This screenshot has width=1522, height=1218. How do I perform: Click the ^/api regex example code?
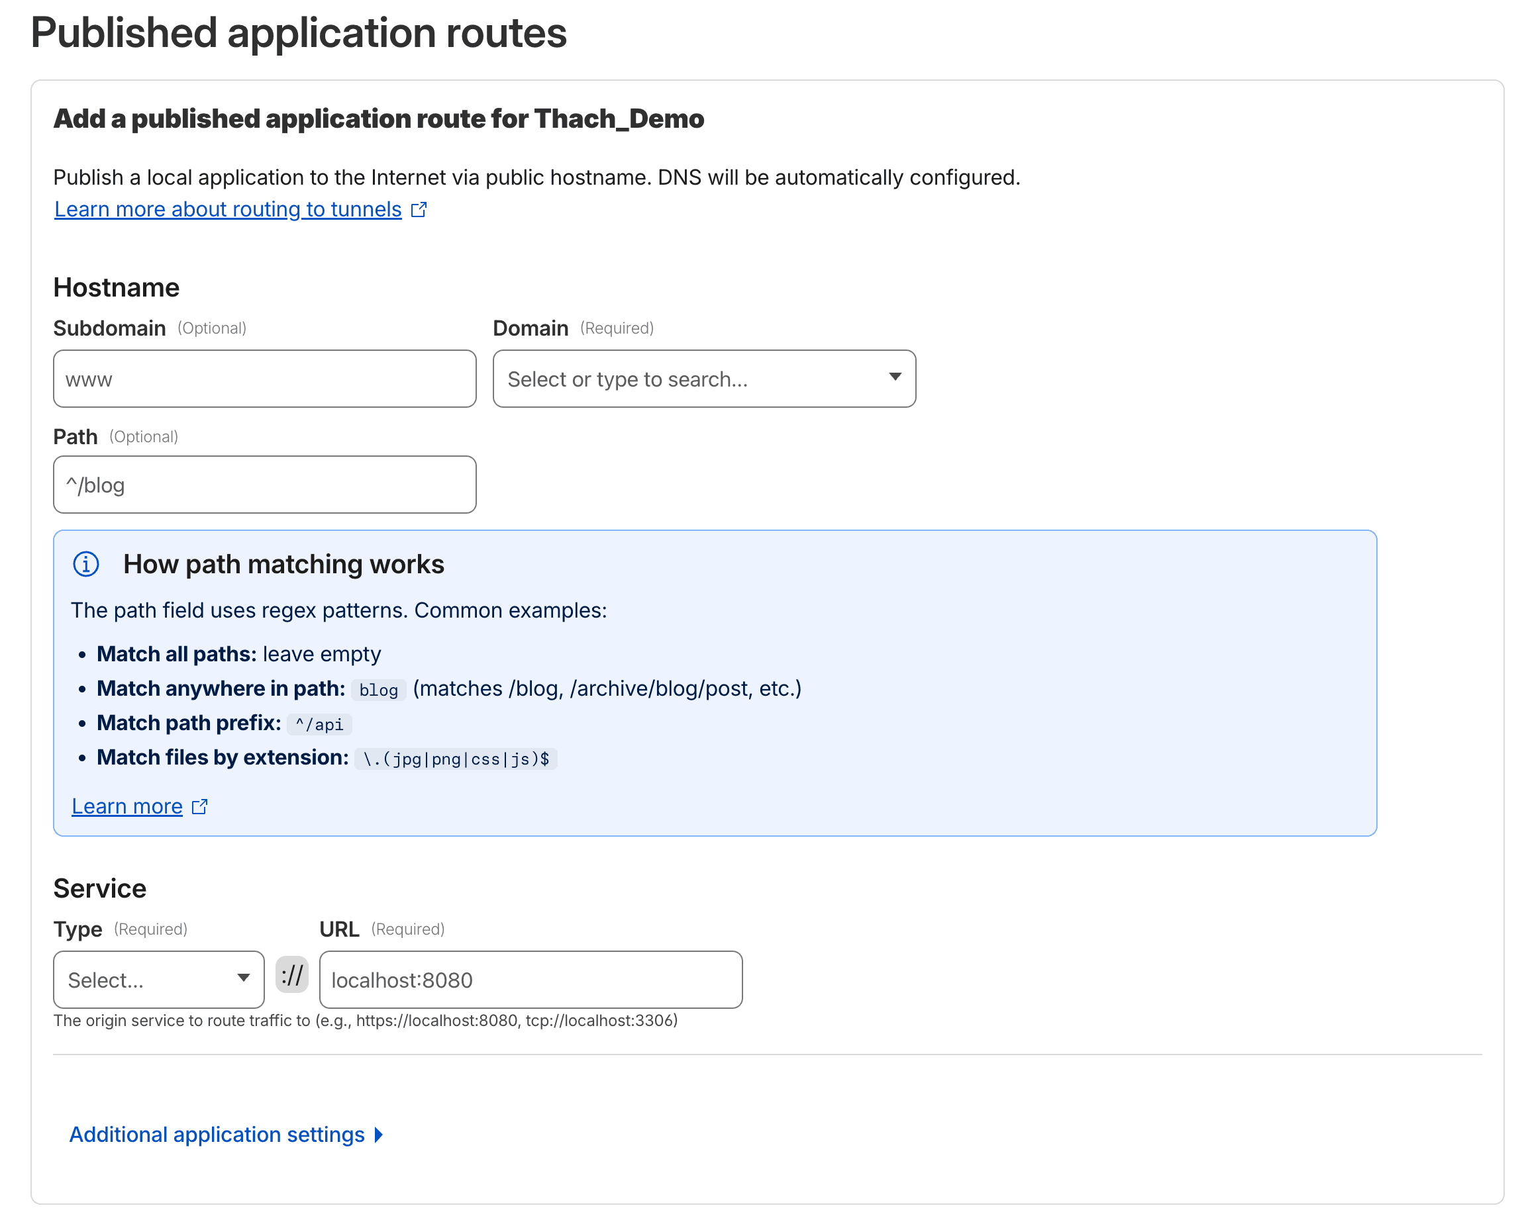pos(319,724)
